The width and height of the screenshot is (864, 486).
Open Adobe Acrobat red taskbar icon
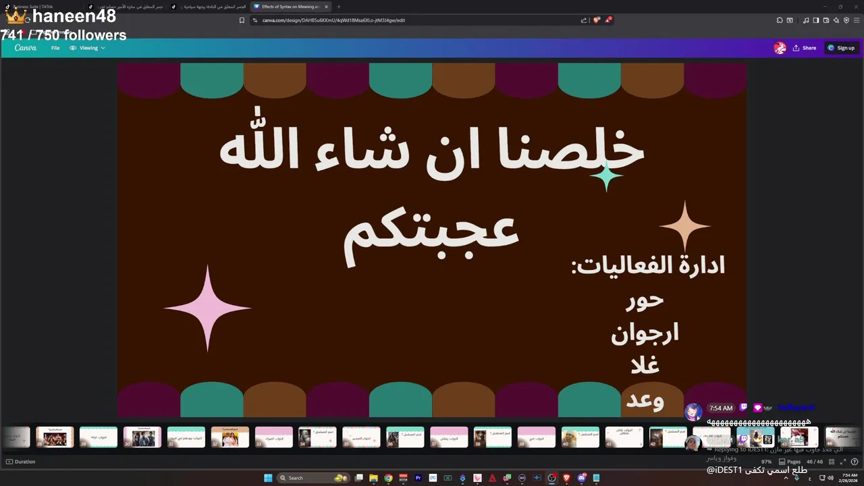tap(492, 478)
